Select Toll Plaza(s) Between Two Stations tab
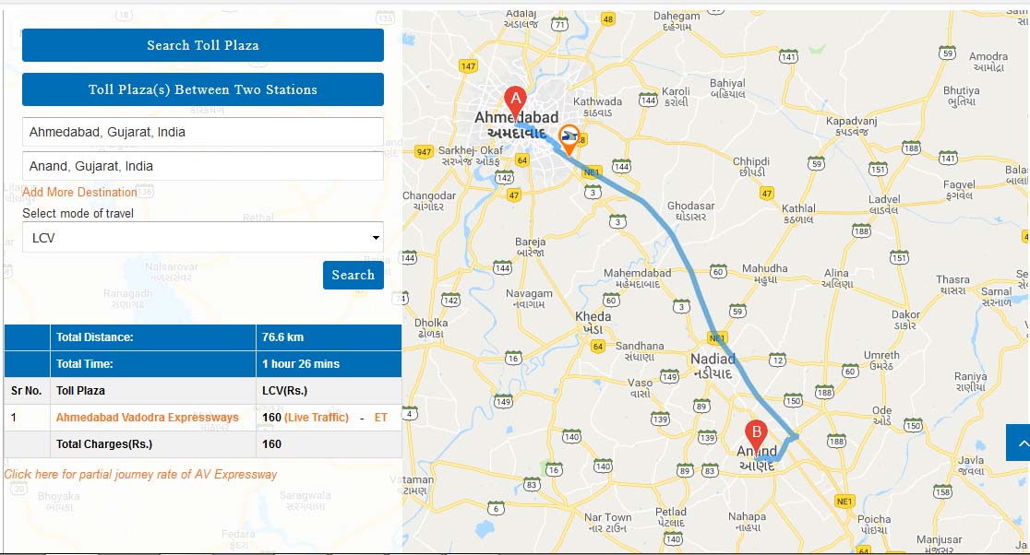This screenshot has height=555, width=1030. [203, 89]
